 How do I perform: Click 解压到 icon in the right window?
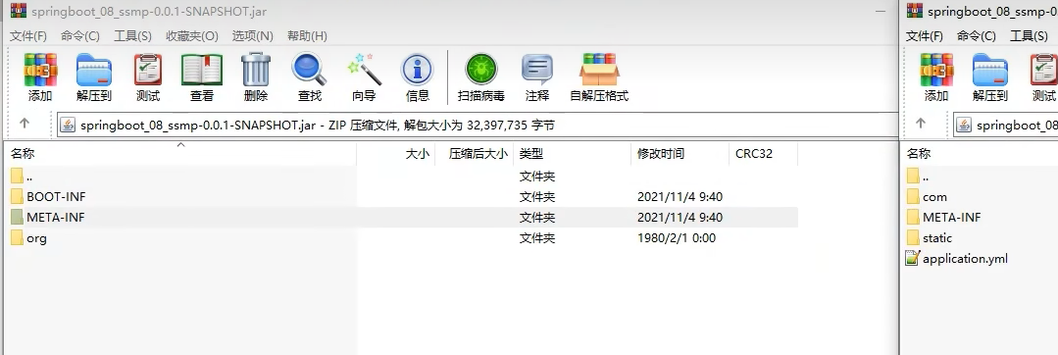point(989,71)
